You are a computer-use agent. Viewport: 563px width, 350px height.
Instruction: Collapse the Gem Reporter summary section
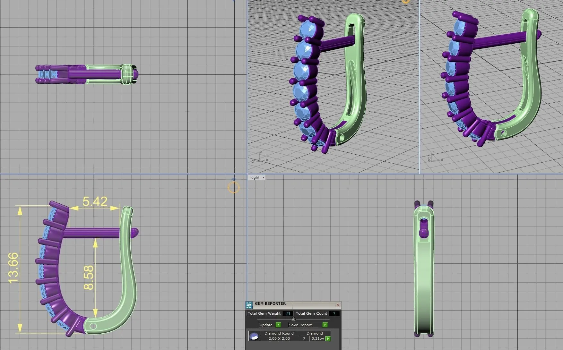293,319
